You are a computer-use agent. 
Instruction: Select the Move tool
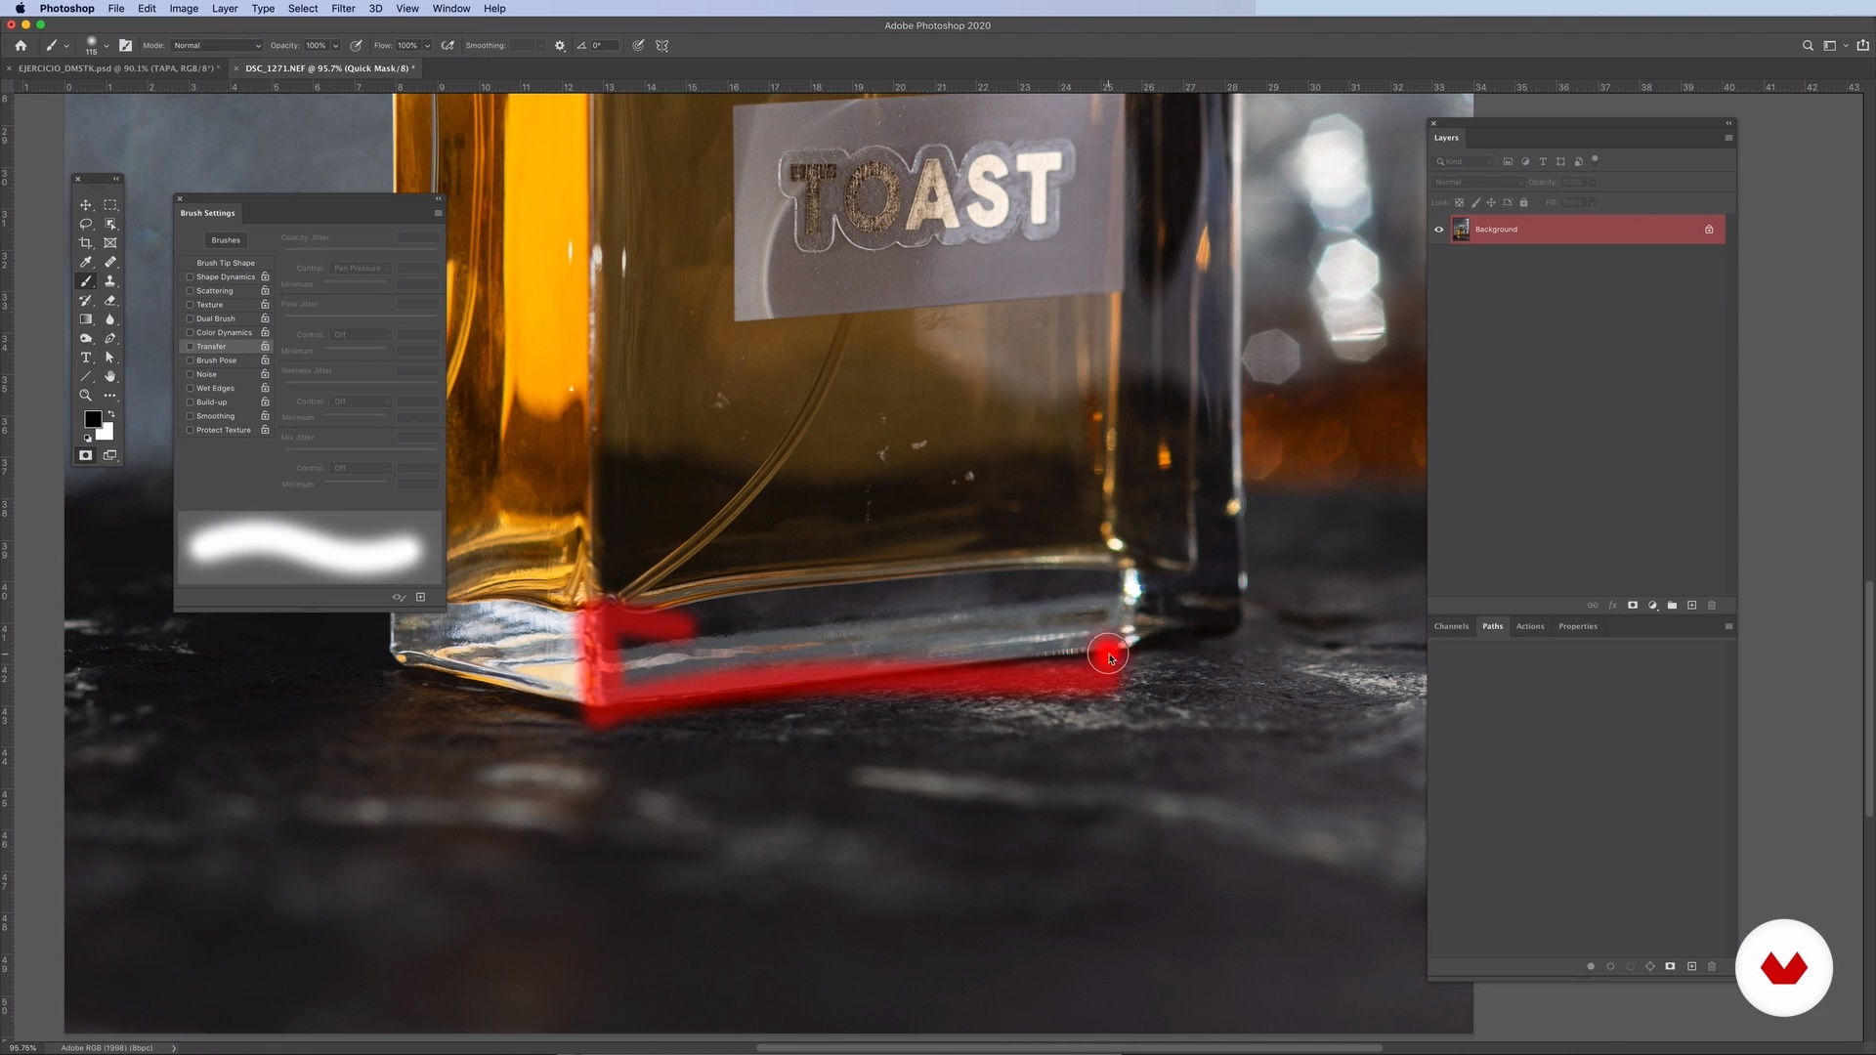click(x=86, y=205)
